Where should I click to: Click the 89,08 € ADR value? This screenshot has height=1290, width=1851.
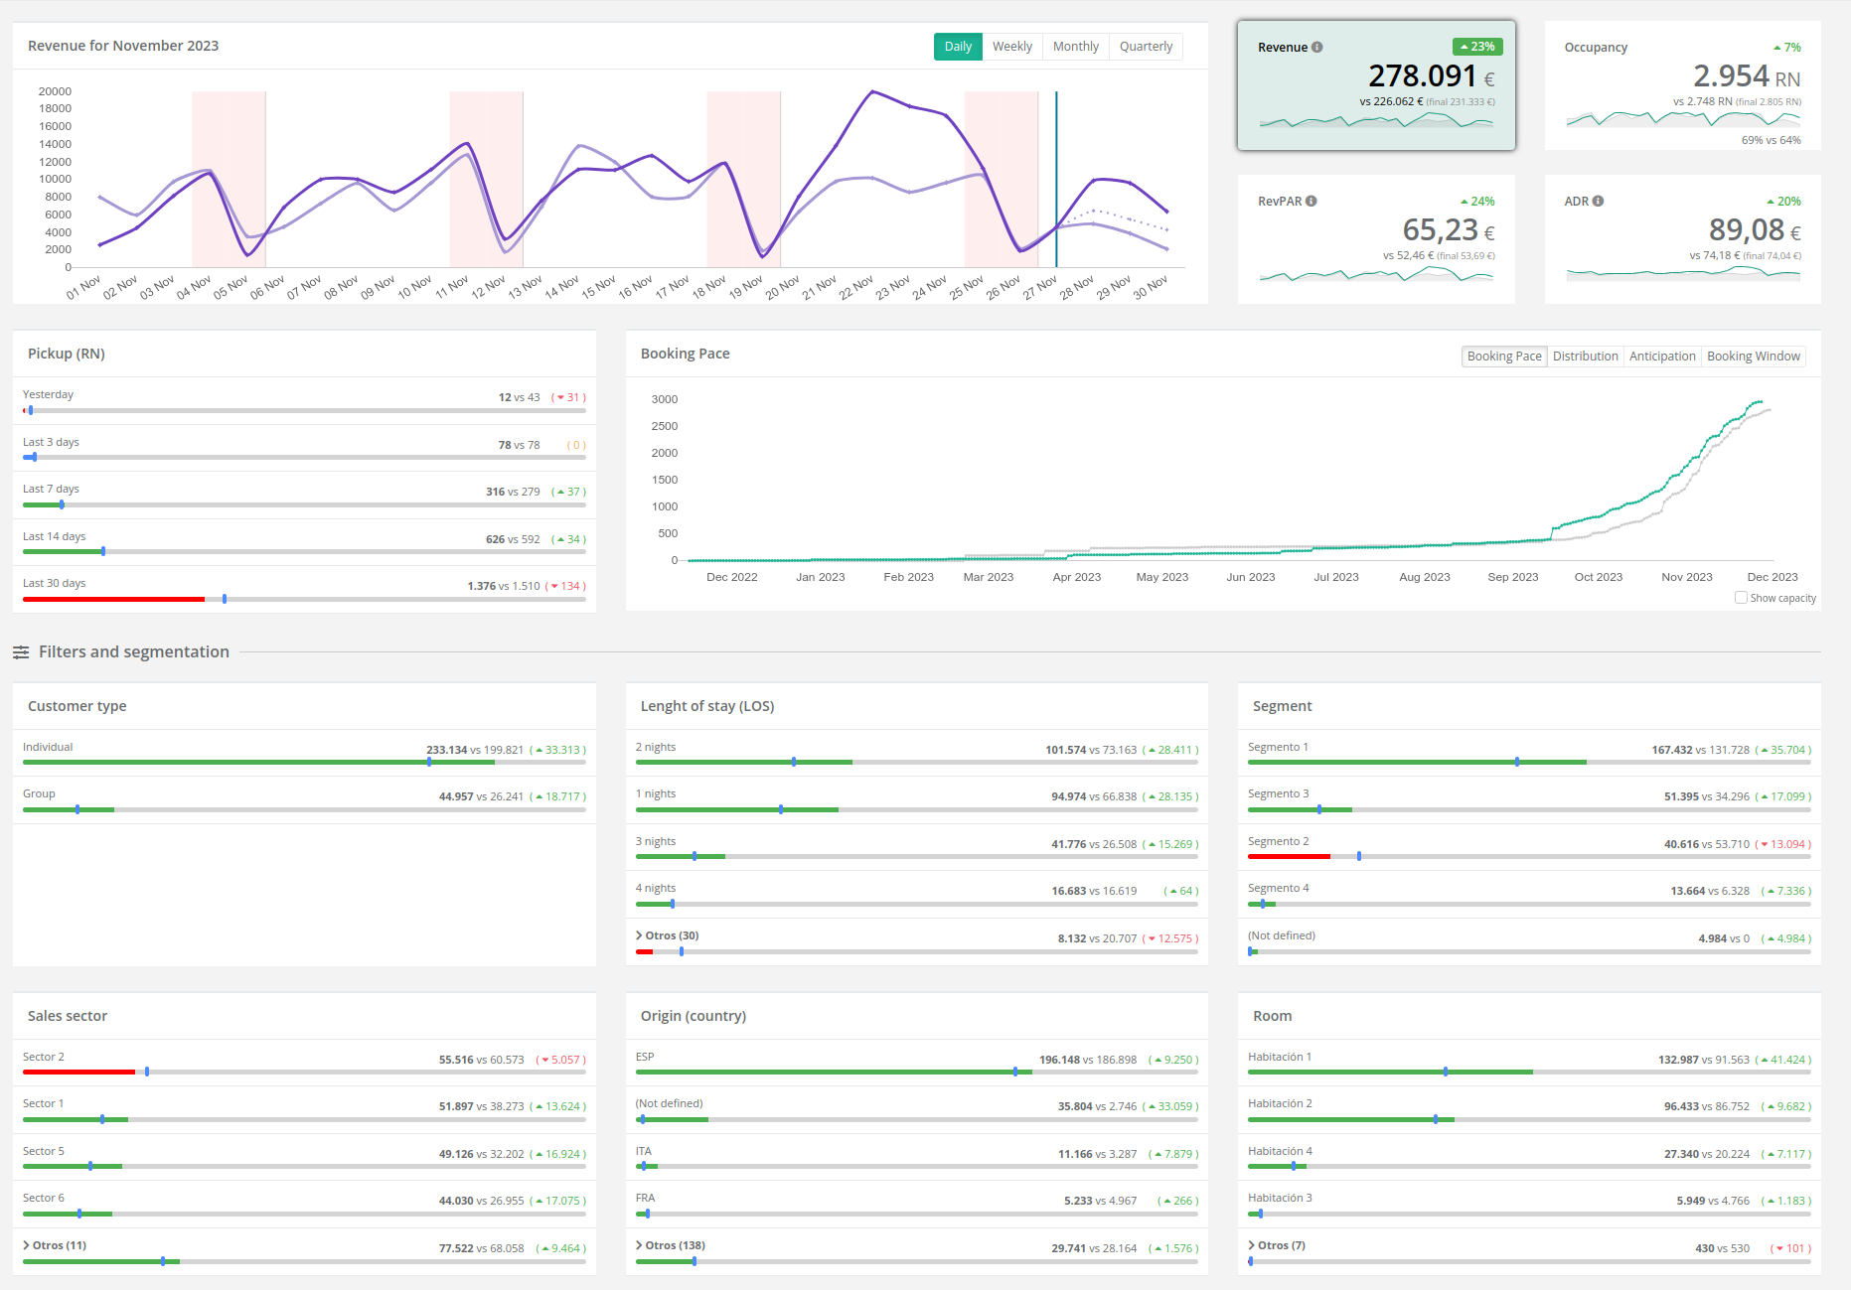[x=1755, y=230]
